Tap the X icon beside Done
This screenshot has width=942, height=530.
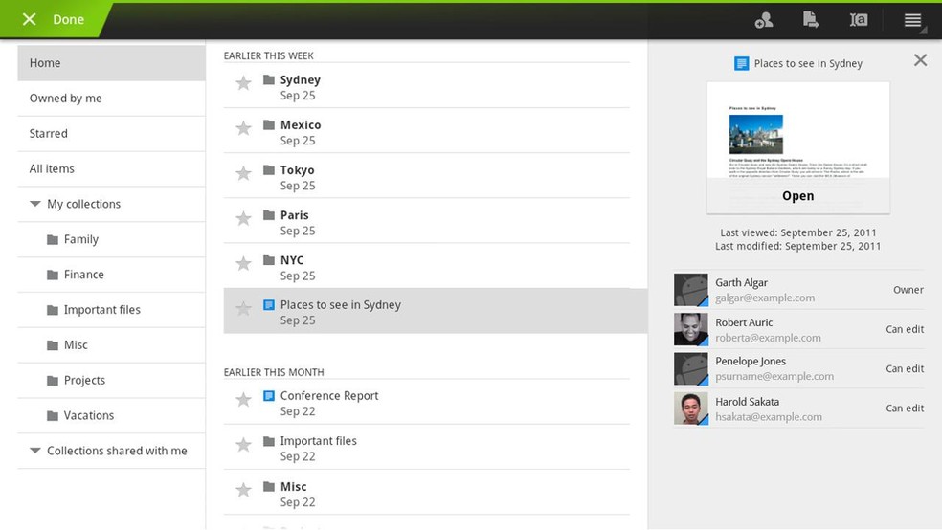click(x=30, y=19)
